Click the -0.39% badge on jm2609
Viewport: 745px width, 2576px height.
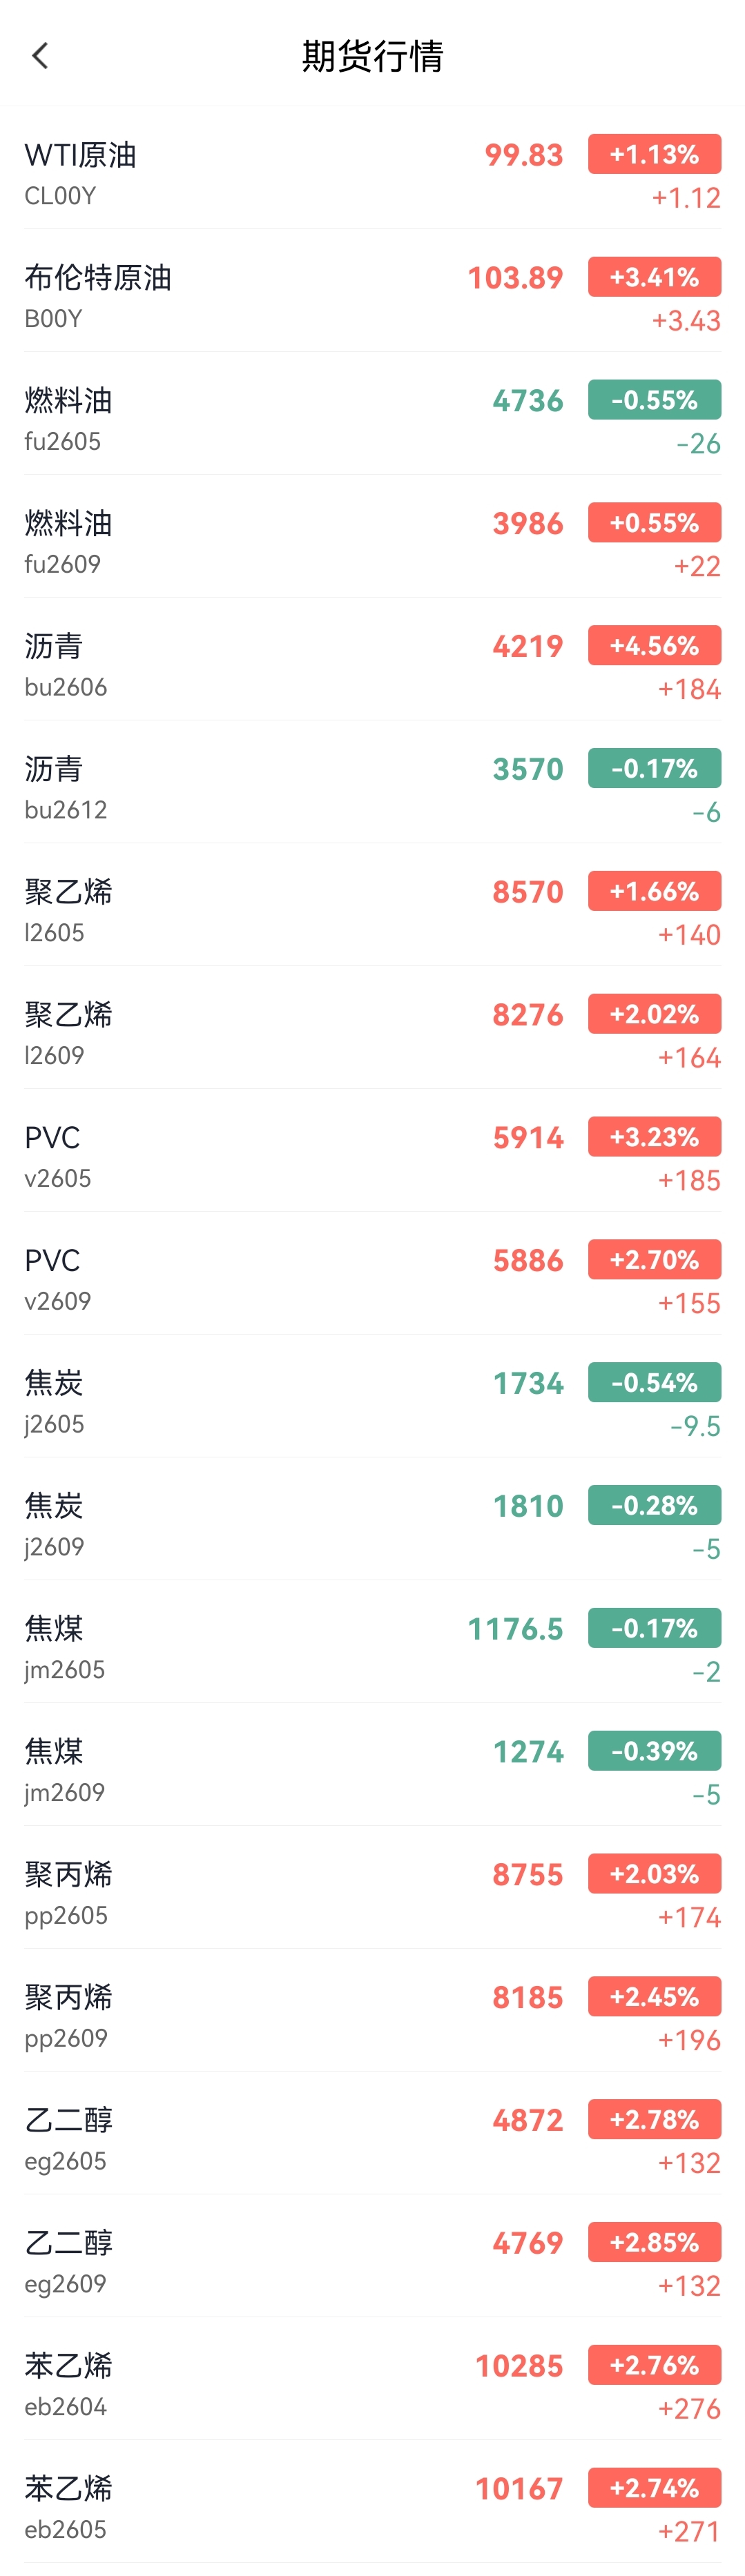pyautogui.click(x=654, y=1751)
